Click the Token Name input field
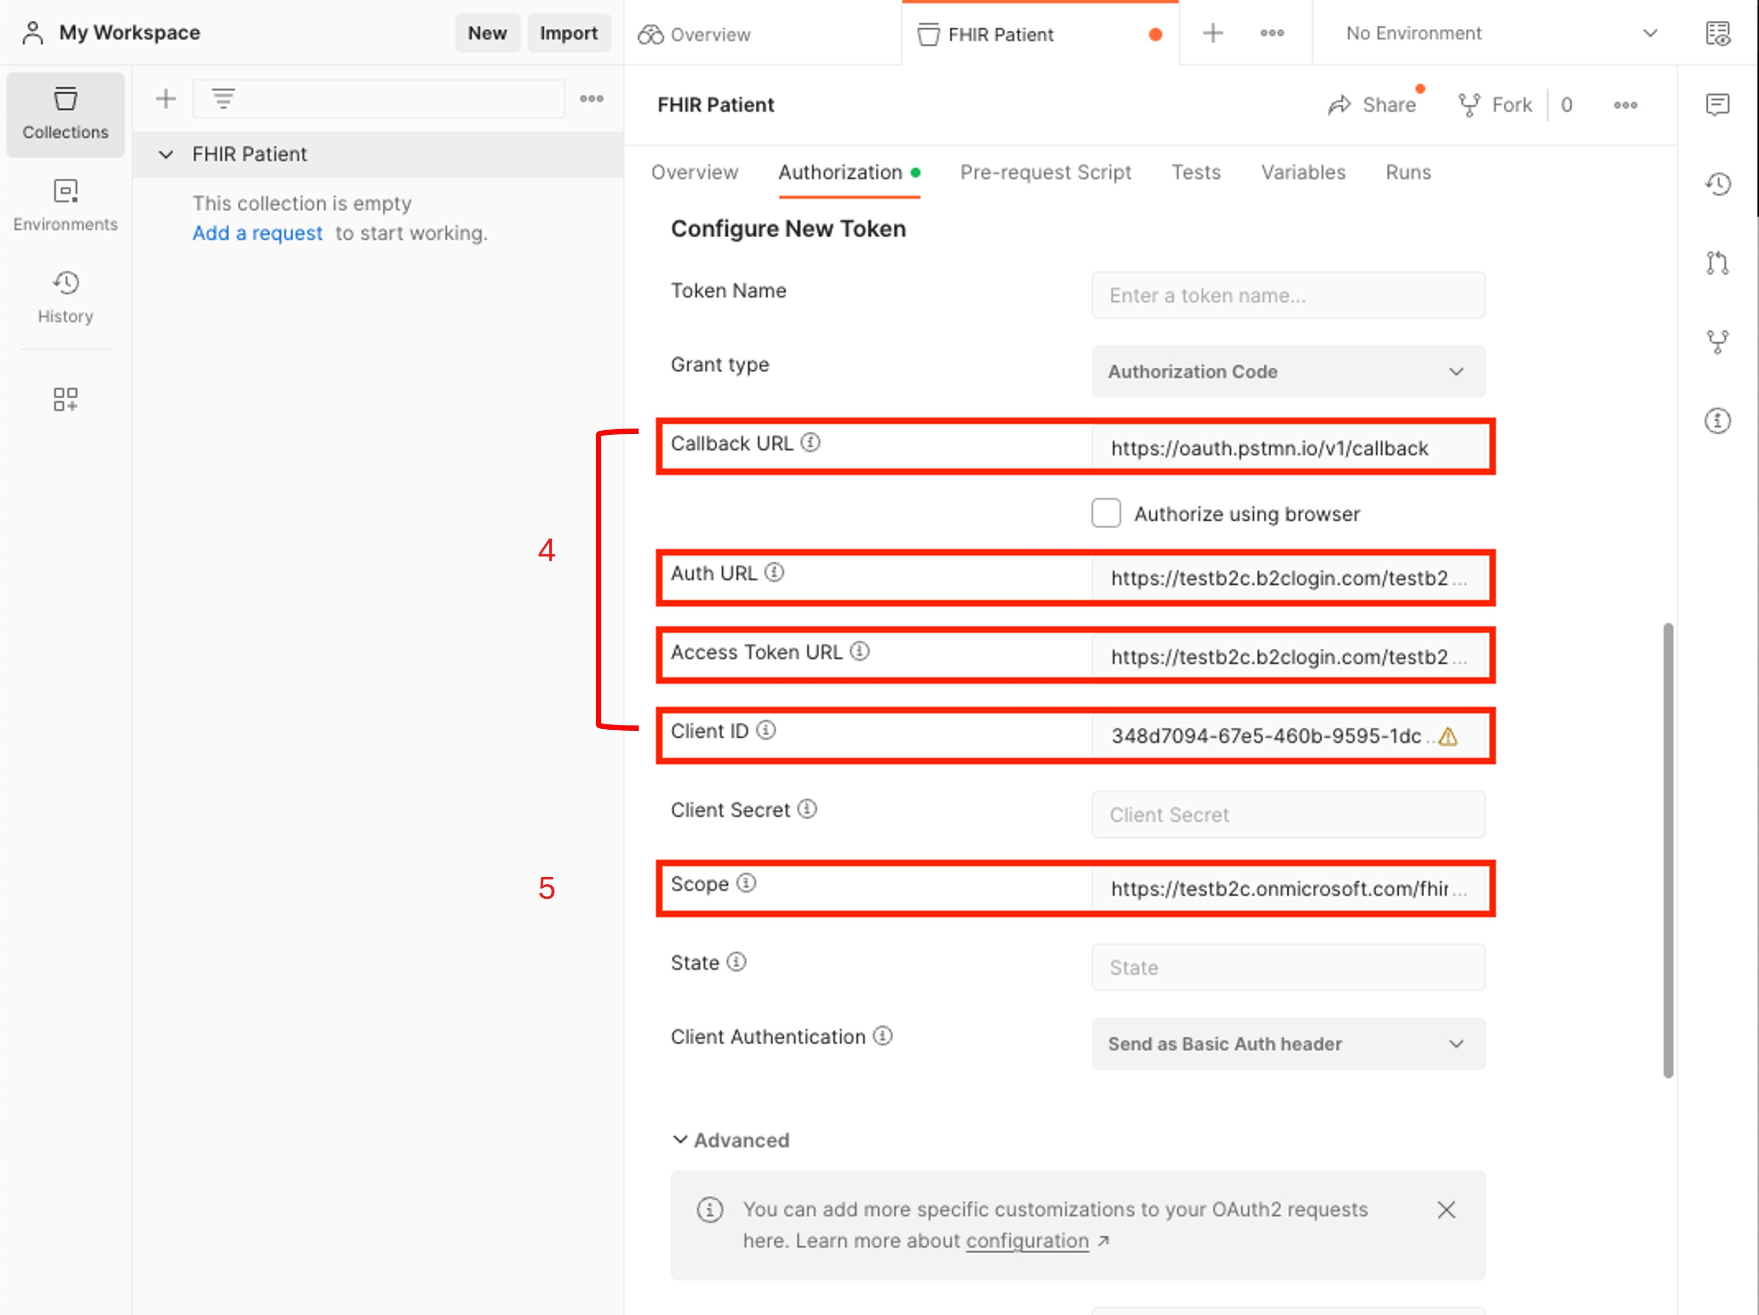1759x1315 pixels. click(1288, 295)
